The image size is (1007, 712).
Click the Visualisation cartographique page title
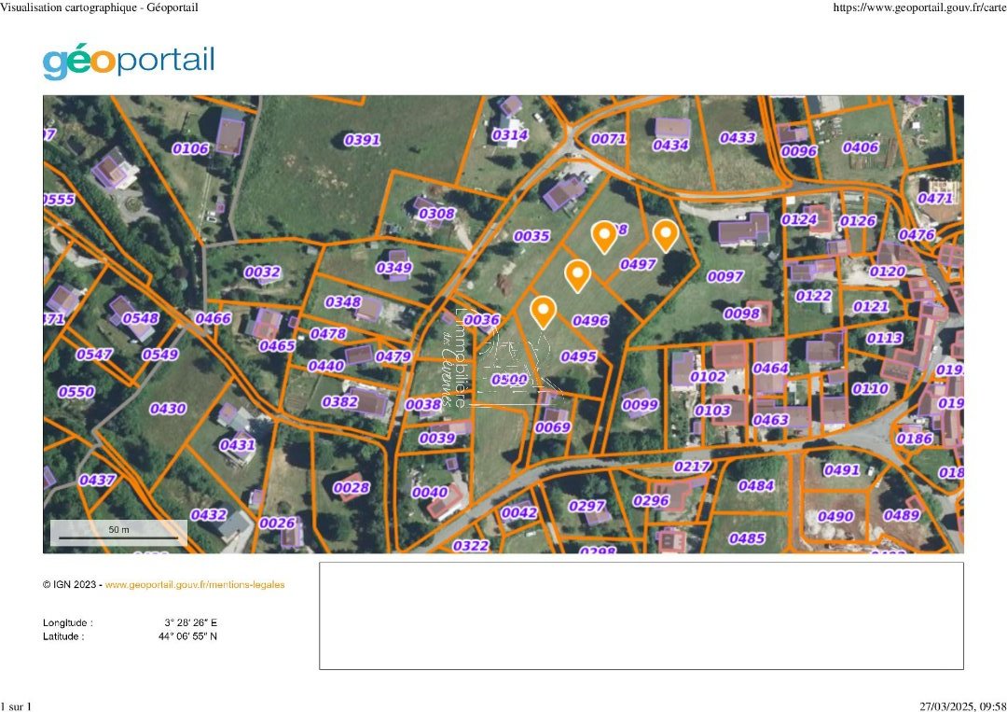(99, 7)
